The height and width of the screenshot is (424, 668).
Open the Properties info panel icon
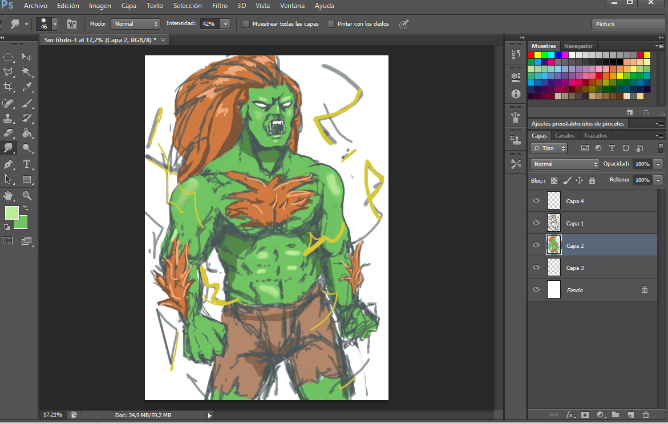tap(516, 94)
